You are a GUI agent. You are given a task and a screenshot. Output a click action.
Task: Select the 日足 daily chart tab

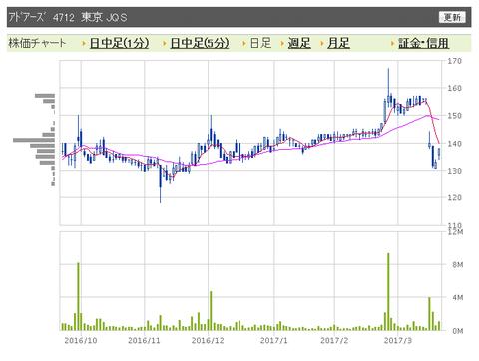coord(260,43)
